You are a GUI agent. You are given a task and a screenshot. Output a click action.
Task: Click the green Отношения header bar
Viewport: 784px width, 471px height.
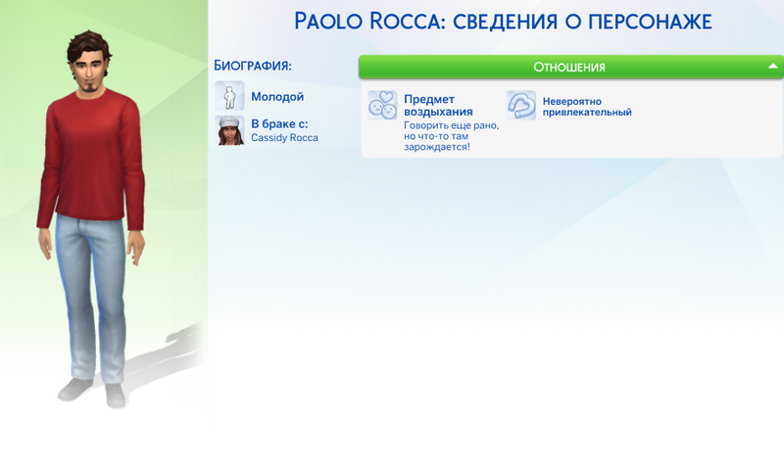tap(568, 67)
